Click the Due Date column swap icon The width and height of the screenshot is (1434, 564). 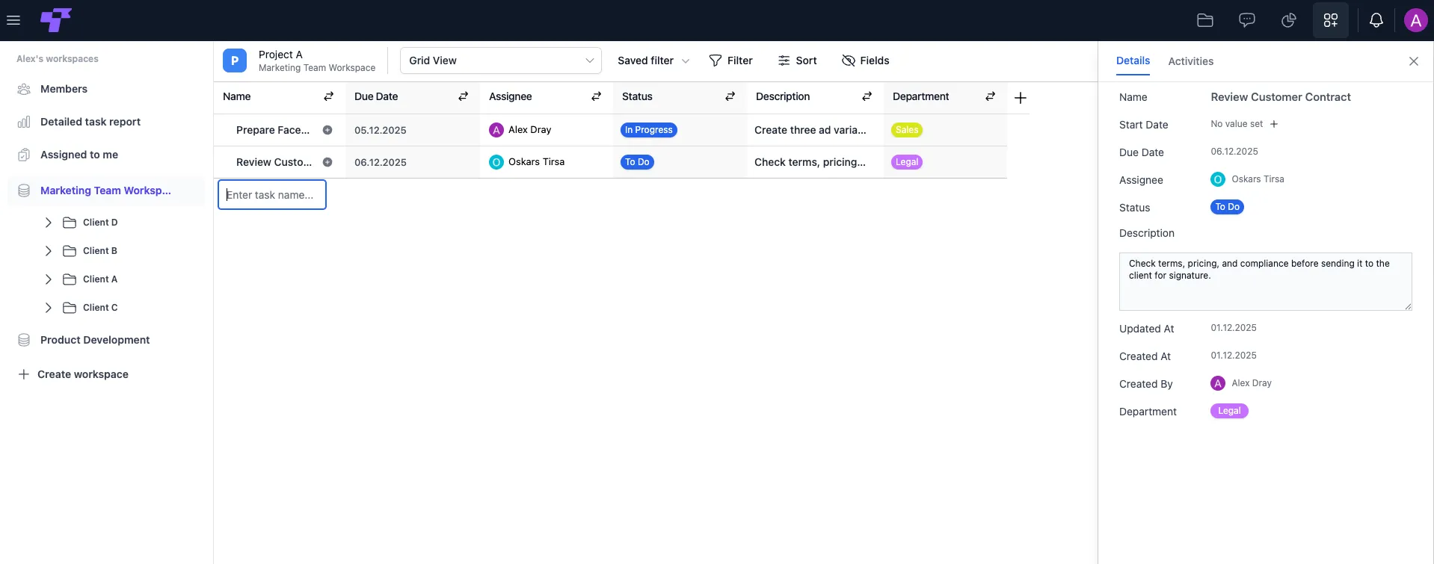tap(463, 96)
